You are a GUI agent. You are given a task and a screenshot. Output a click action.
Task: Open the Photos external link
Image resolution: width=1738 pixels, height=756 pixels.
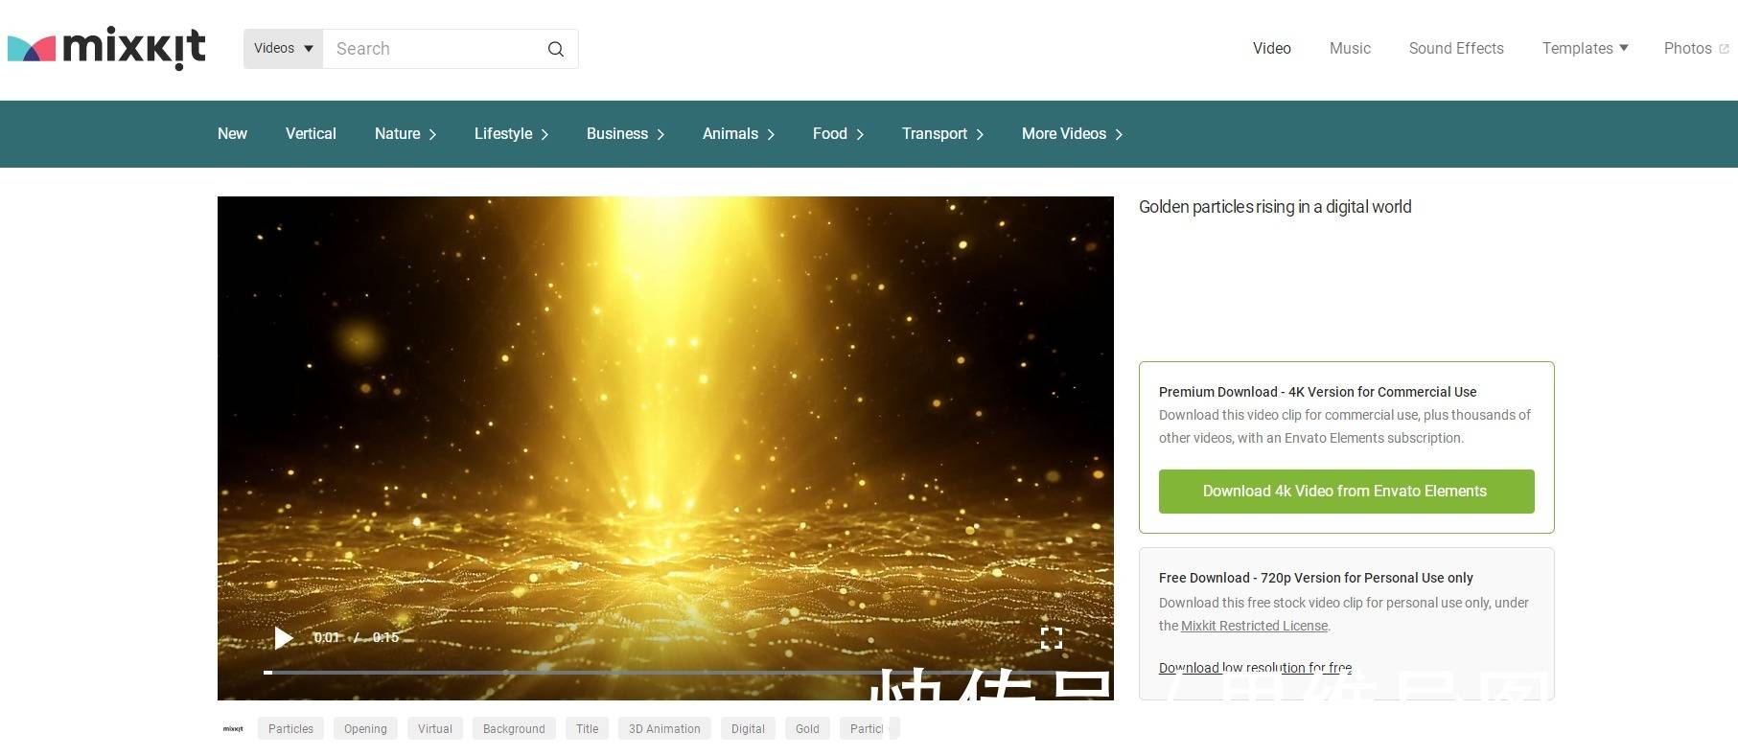pyautogui.click(x=1696, y=48)
